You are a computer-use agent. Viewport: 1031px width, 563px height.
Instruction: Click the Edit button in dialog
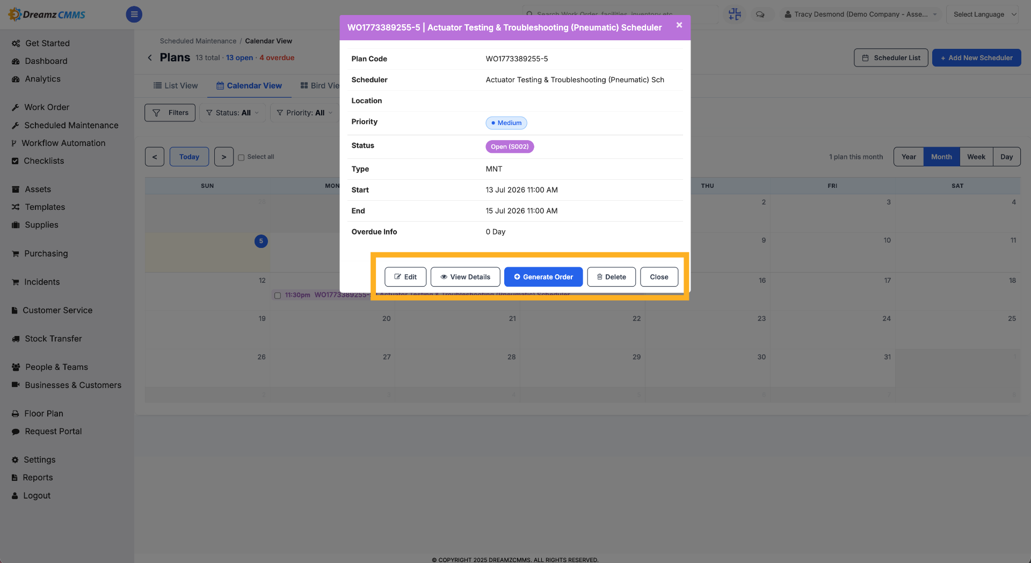pos(405,277)
